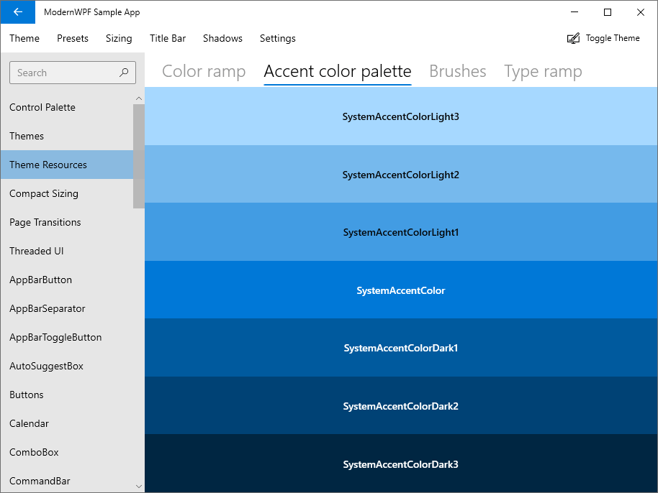
Task: Open the Themes page
Action: coord(27,136)
